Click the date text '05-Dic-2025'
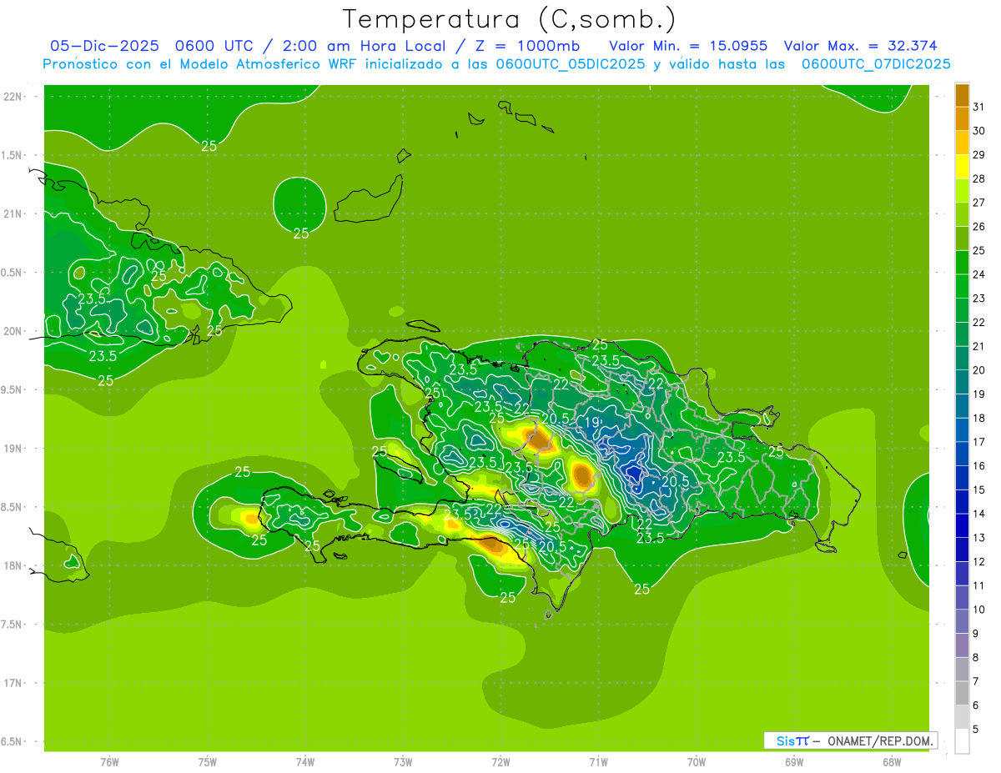The width and height of the screenshot is (1001, 773). pos(104,46)
